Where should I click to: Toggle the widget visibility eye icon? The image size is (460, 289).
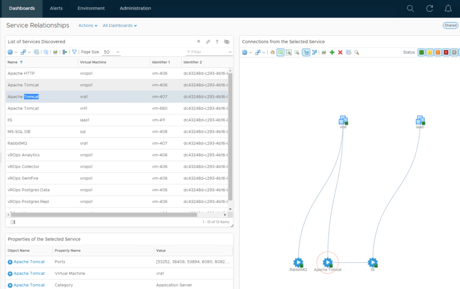pyautogui.click(x=227, y=42)
